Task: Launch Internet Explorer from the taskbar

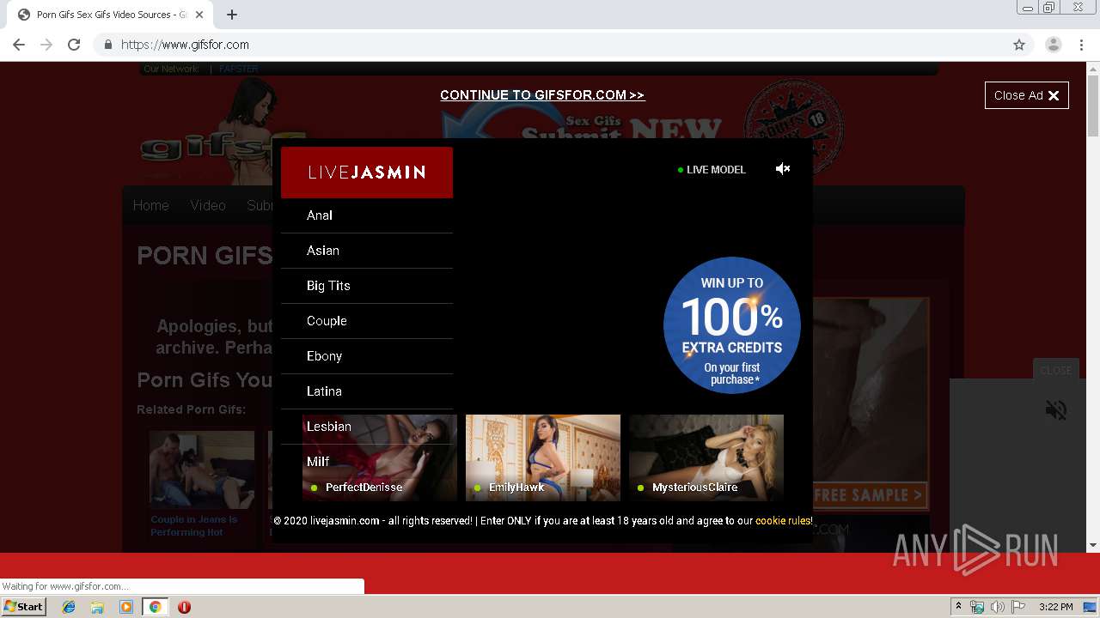Action: (x=69, y=607)
